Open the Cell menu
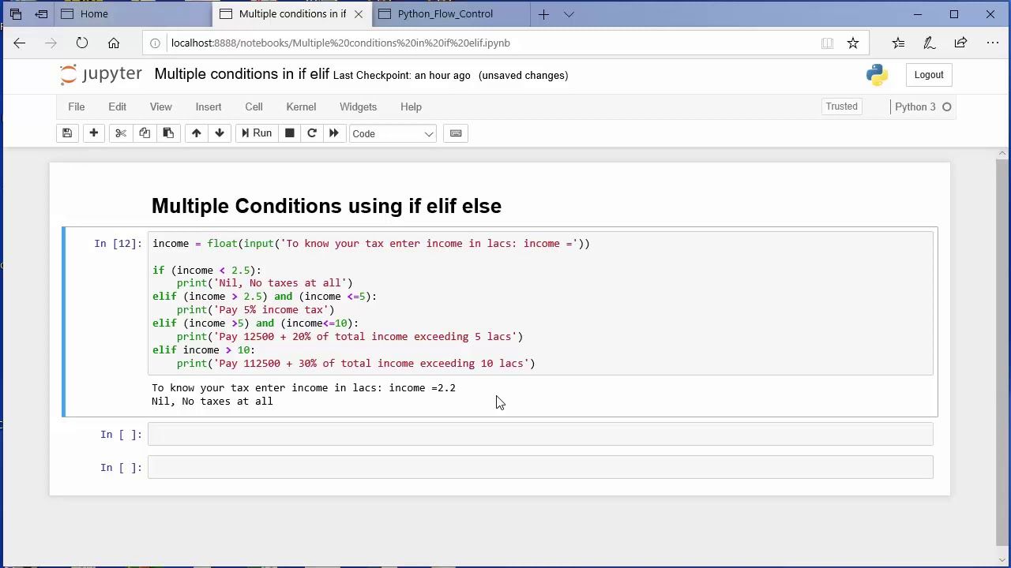The image size is (1011, 568). point(254,106)
